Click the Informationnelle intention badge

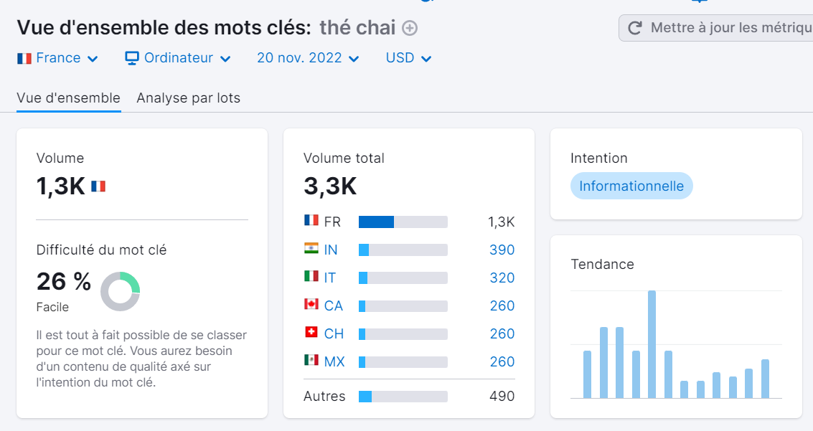click(631, 185)
